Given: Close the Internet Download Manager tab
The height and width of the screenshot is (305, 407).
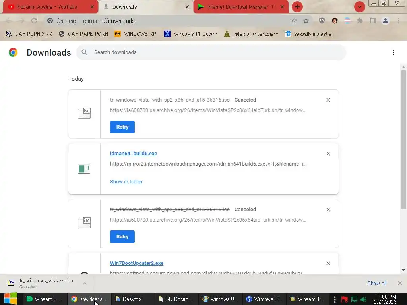Looking at the screenshot, I should point(282,7).
